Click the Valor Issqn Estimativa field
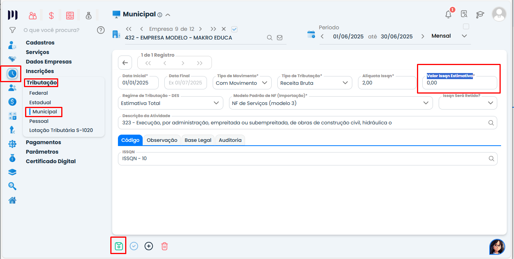The height and width of the screenshot is (259, 514). tap(459, 83)
